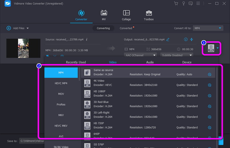Open custom settings gear for HD 1080P
Viewport: 230px width, 148px height.
pos(209,96)
